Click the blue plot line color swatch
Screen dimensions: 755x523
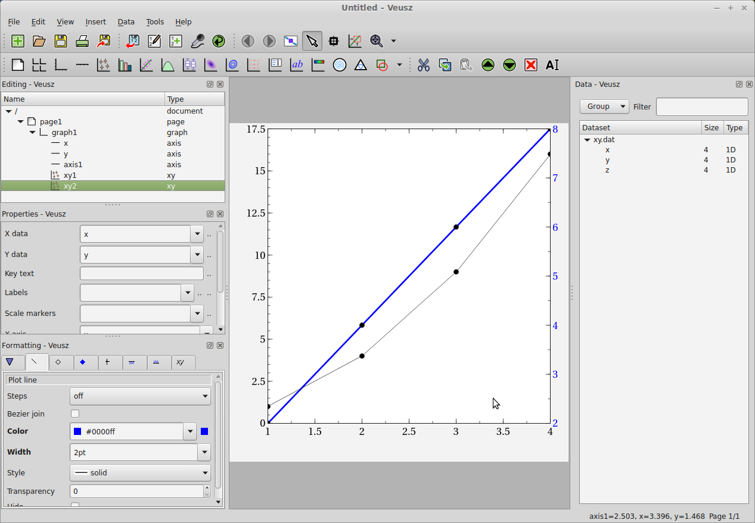[204, 431]
